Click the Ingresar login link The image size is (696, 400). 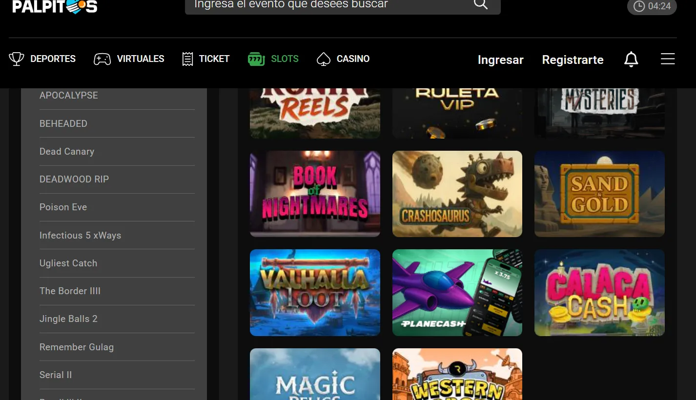[x=500, y=60]
